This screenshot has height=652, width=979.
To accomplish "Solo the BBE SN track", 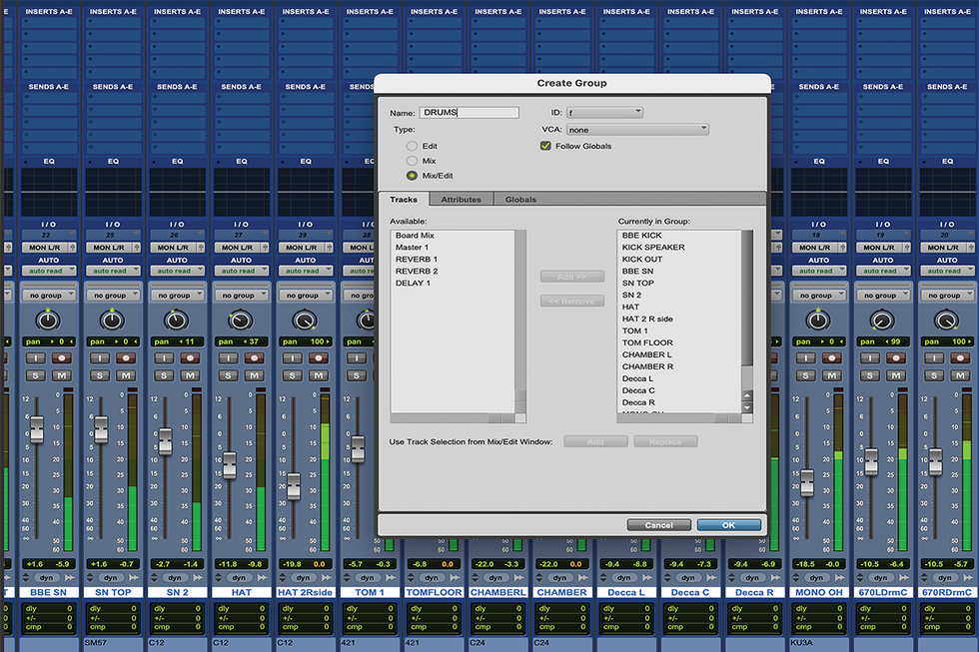I will 36,375.
